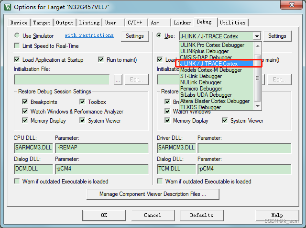Click the -pCM4 parameter next to TCM.DLL
Viewport: 306px width, 228px height.
244,169
